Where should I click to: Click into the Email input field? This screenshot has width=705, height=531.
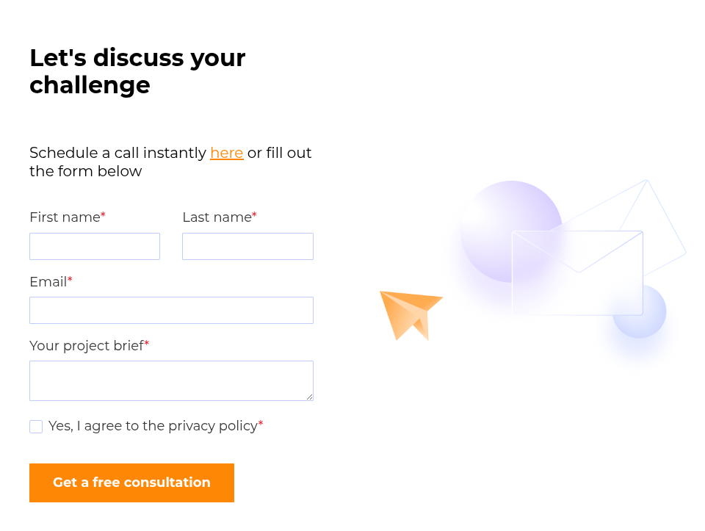(x=171, y=310)
